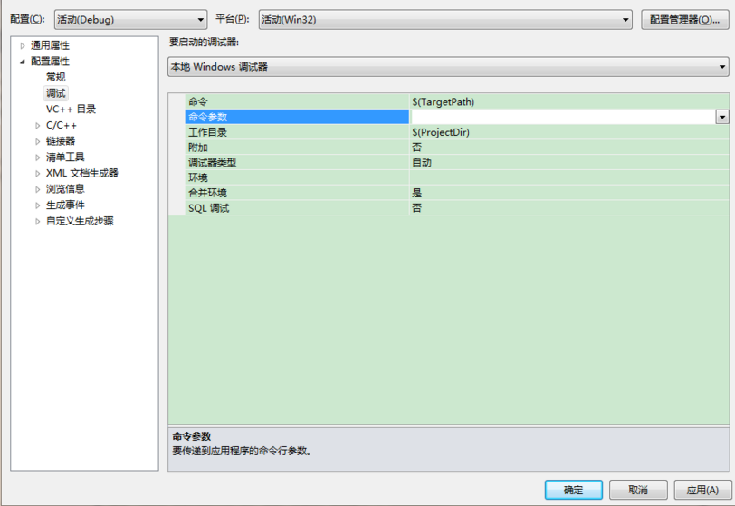This screenshot has width=735, height=506.
Task: Open the 平台 Win32 dropdown
Action: [445, 20]
